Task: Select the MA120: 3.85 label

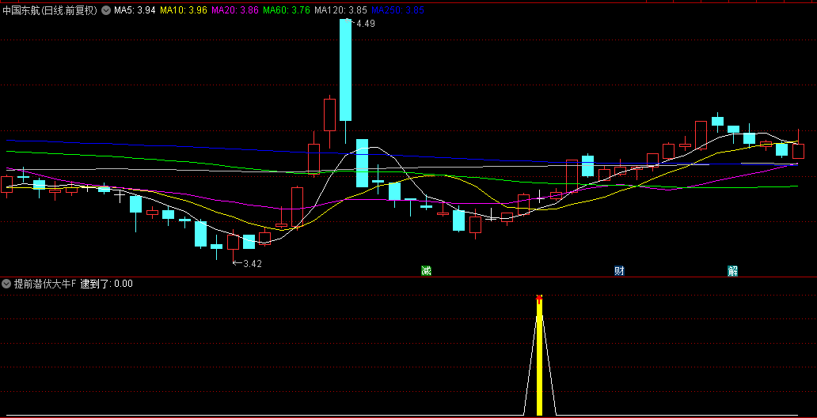Action: (341, 10)
